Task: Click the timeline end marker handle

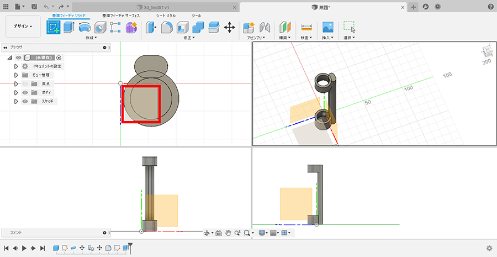Action: coord(131,245)
